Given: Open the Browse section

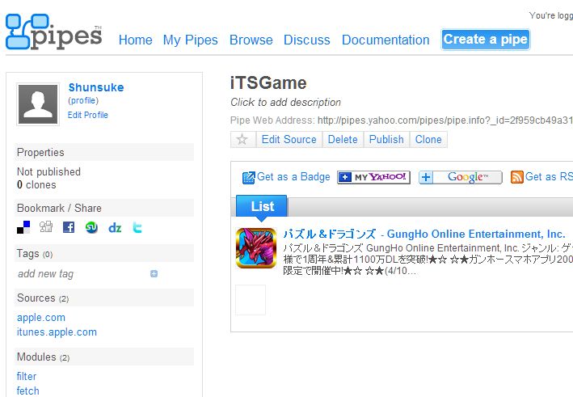Looking at the screenshot, I should [x=251, y=40].
